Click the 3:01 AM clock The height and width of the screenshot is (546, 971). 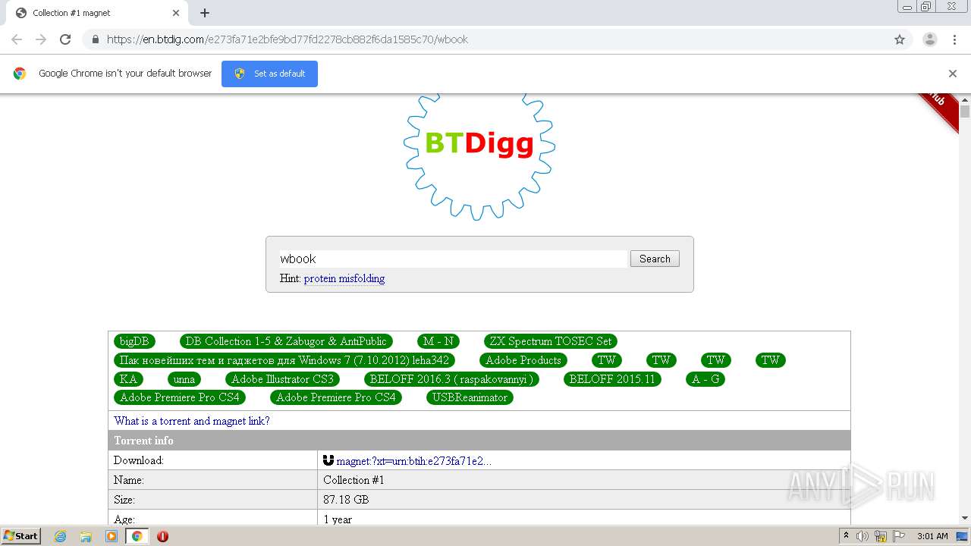pos(932,536)
